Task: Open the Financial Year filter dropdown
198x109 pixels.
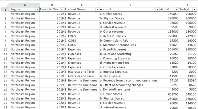Action: tap(62, 9)
